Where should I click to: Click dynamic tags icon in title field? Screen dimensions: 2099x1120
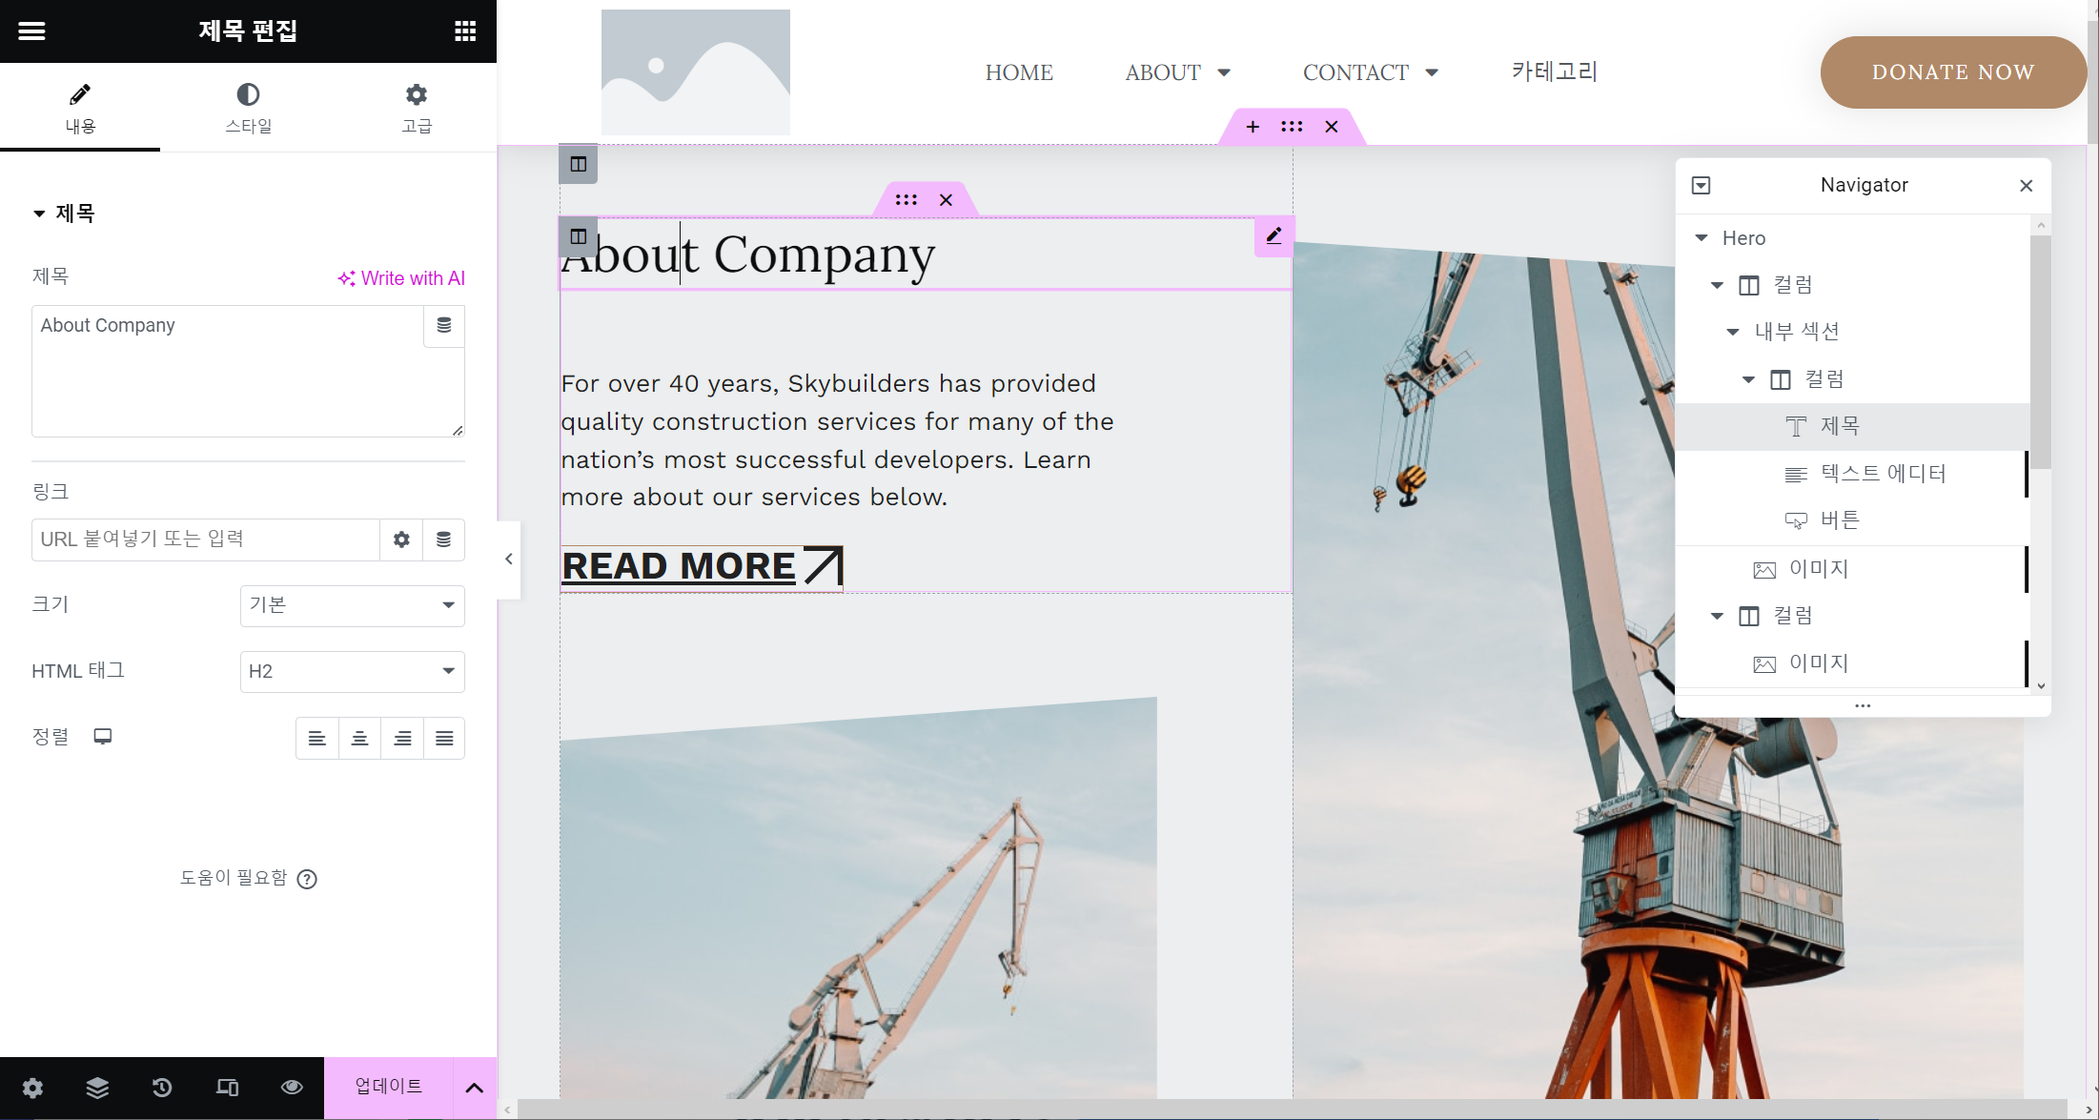click(444, 326)
